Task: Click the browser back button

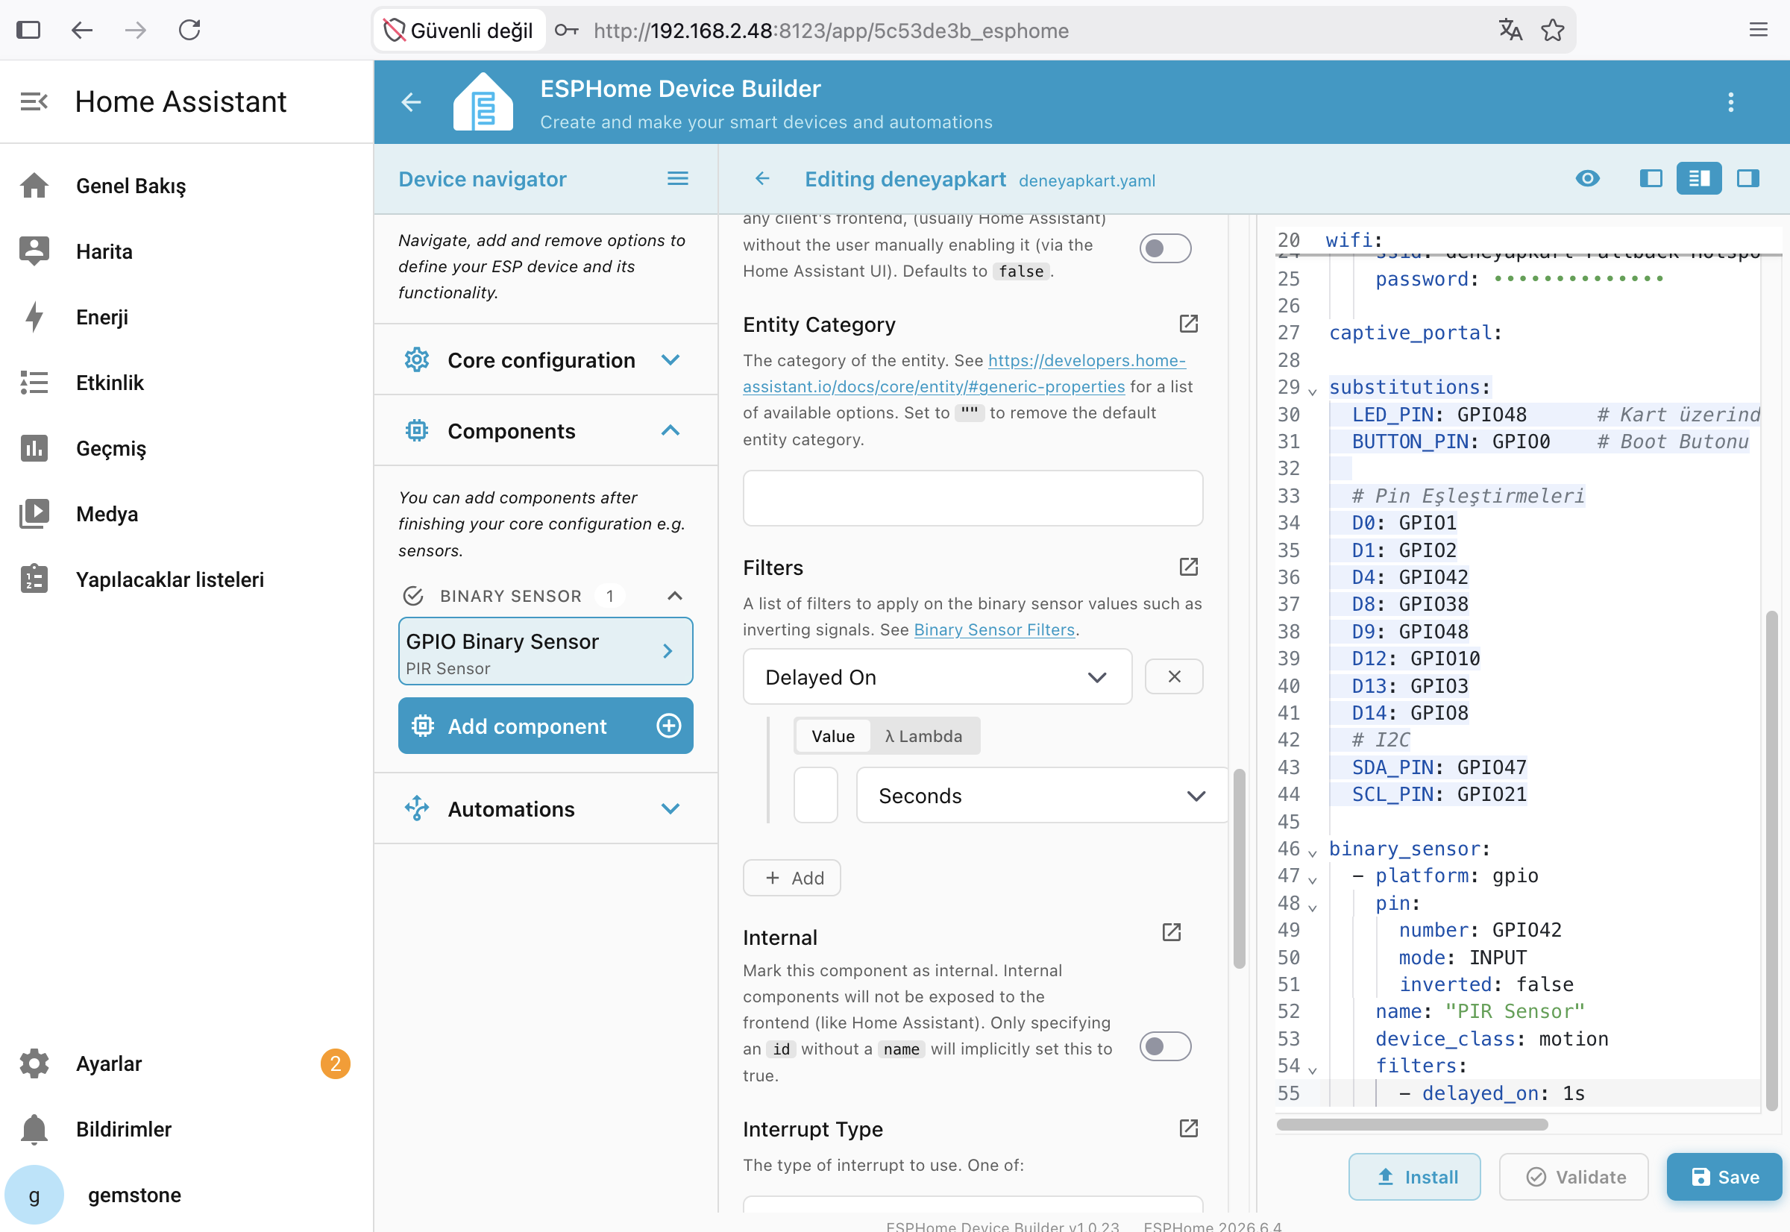Action: [82, 30]
